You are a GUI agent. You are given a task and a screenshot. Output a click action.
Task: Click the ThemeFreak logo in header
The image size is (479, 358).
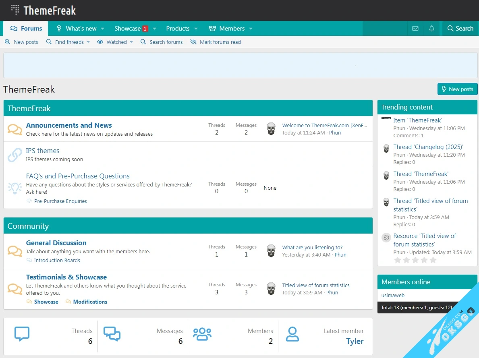point(44,10)
